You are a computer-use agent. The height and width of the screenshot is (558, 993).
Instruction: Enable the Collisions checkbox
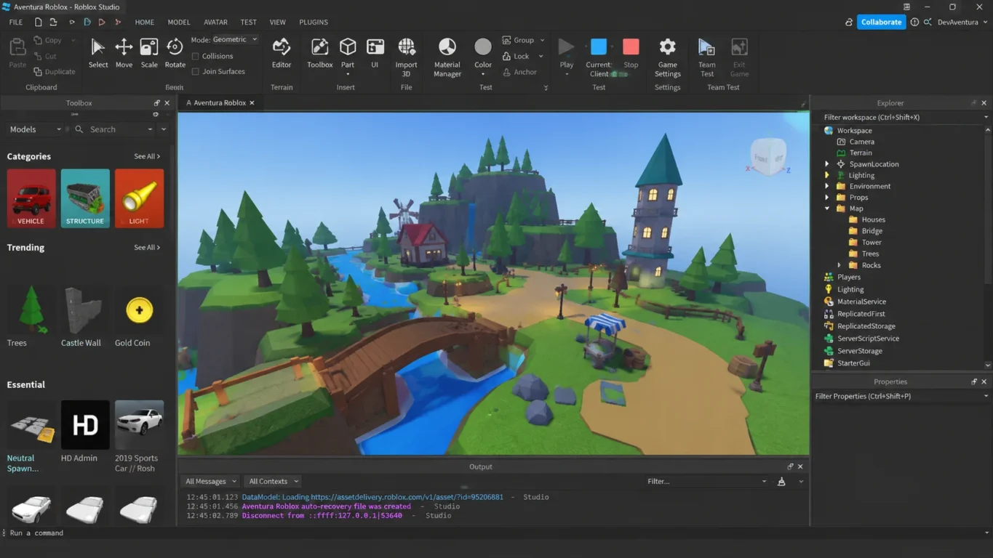point(195,56)
